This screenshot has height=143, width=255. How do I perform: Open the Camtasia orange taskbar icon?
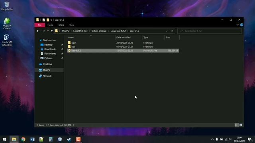click(78, 139)
